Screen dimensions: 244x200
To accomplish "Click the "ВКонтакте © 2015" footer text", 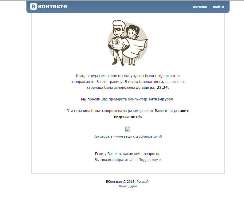I will [120, 182].
